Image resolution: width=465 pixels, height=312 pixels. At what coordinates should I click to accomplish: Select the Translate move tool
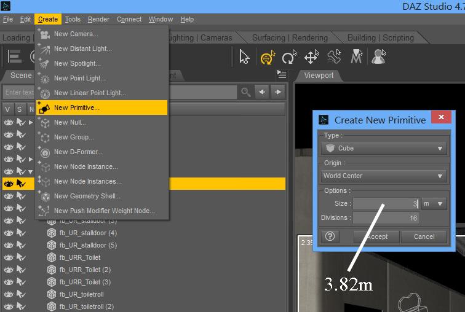coord(311,57)
